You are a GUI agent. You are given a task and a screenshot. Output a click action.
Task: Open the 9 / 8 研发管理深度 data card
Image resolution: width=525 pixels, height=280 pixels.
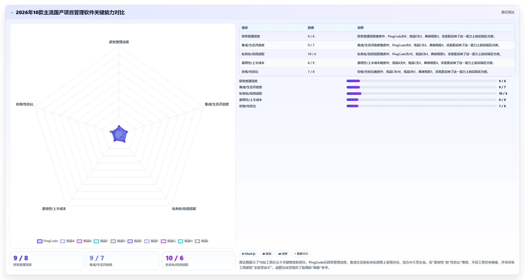coord(47,261)
